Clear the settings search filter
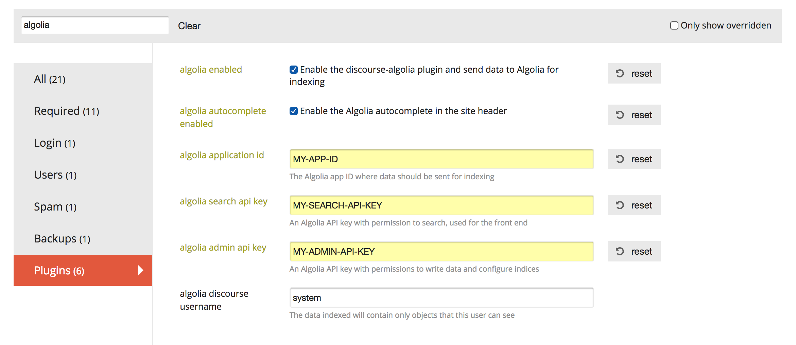796x345 pixels. (x=189, y=26)
